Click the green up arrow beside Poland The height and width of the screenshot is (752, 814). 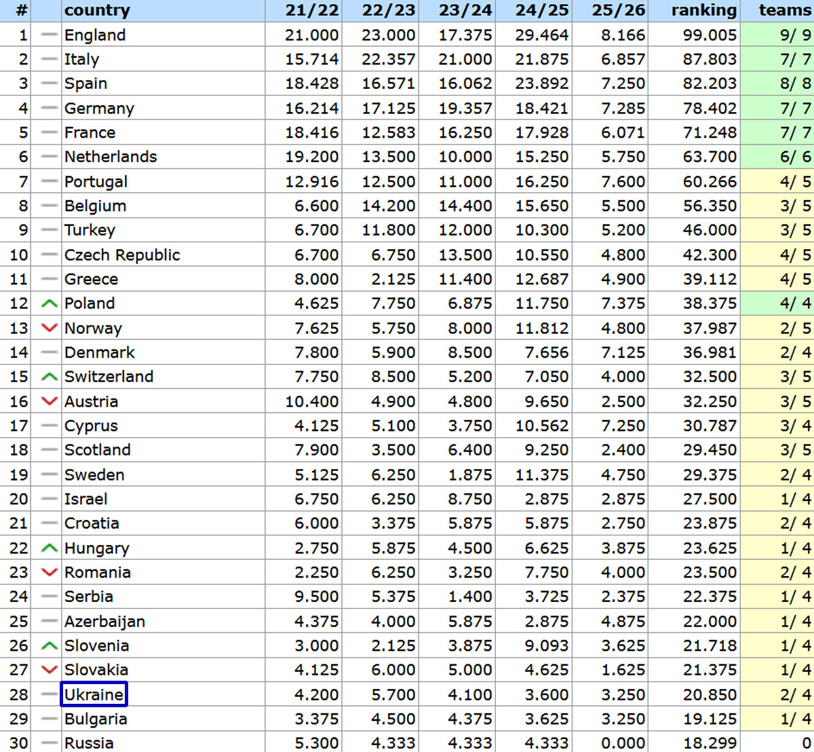pyautogui.click(x=49, y=304)
